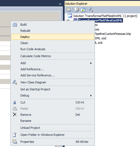Screen dimensions: 140x147
Task: Collapse the TransformarFlatFilesEmXML project node
Action: 68,20
